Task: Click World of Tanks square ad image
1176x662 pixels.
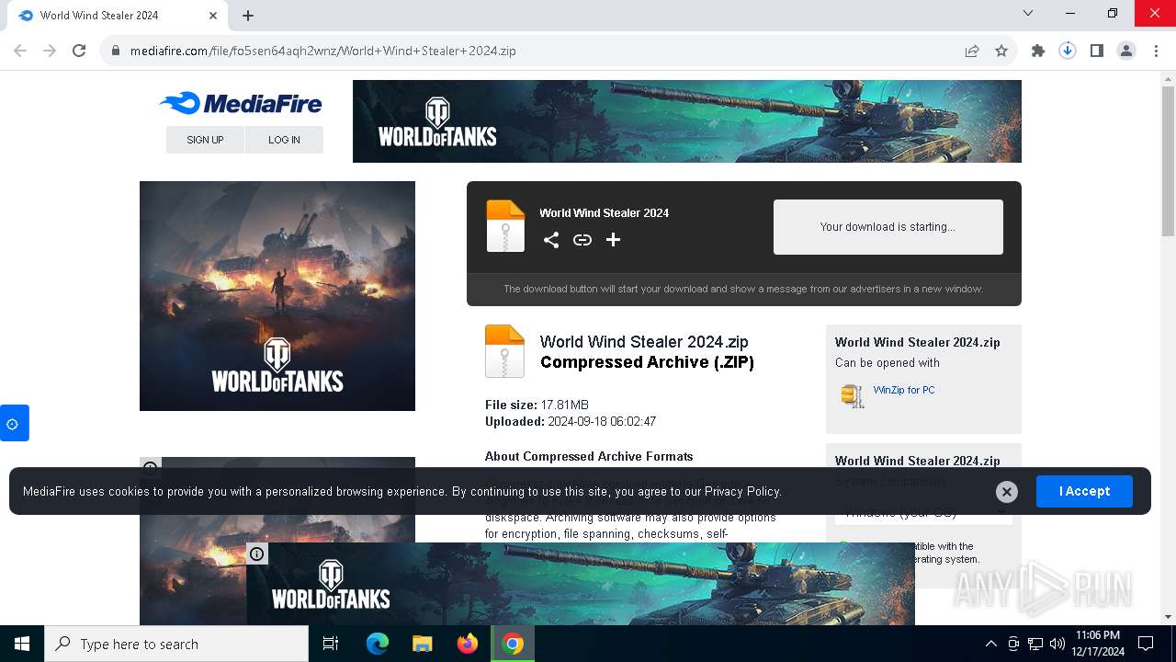Action: pos(277,296)
